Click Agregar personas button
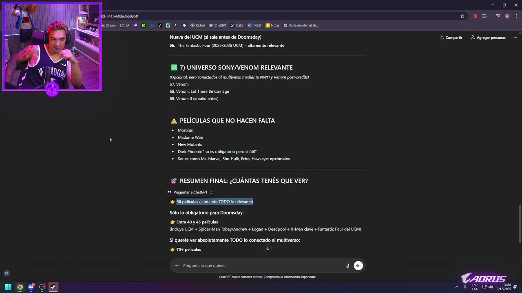 click(488, 37)
